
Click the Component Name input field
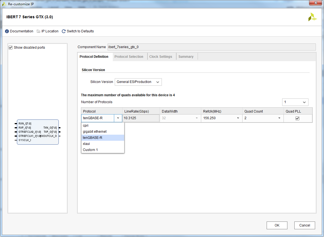211,47
